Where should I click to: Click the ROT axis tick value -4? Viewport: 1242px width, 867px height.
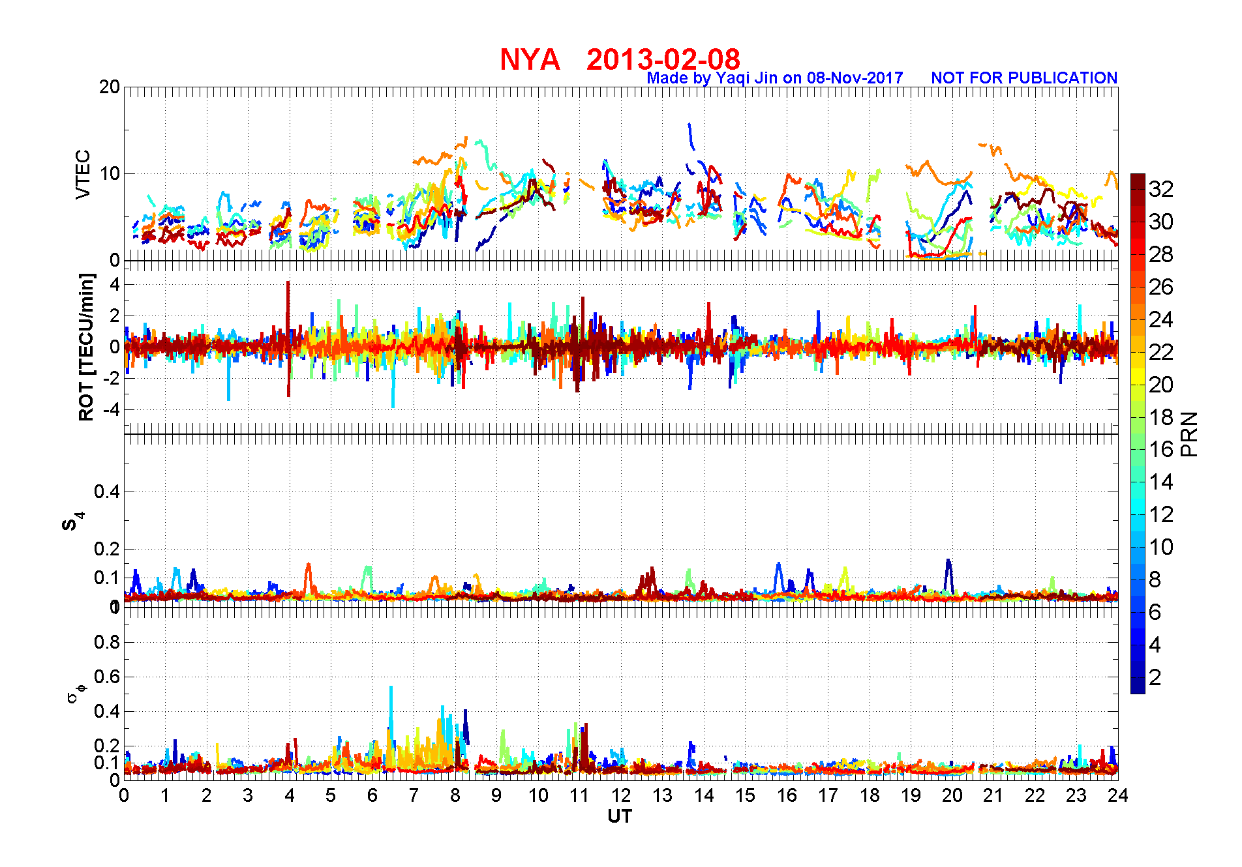coord(112,409)
